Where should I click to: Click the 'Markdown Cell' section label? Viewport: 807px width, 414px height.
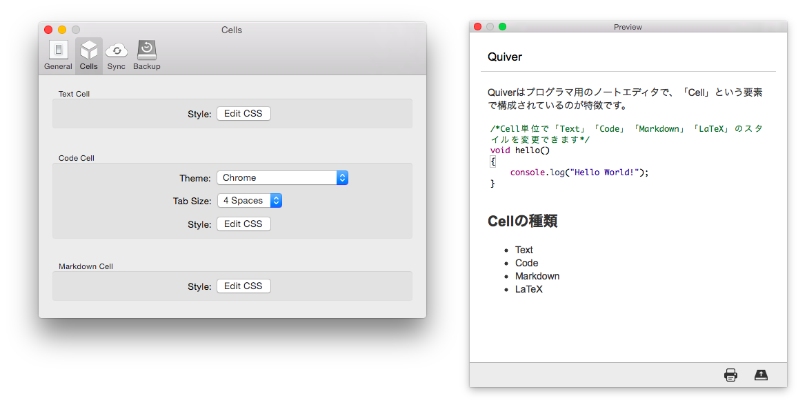coord(86,267)
